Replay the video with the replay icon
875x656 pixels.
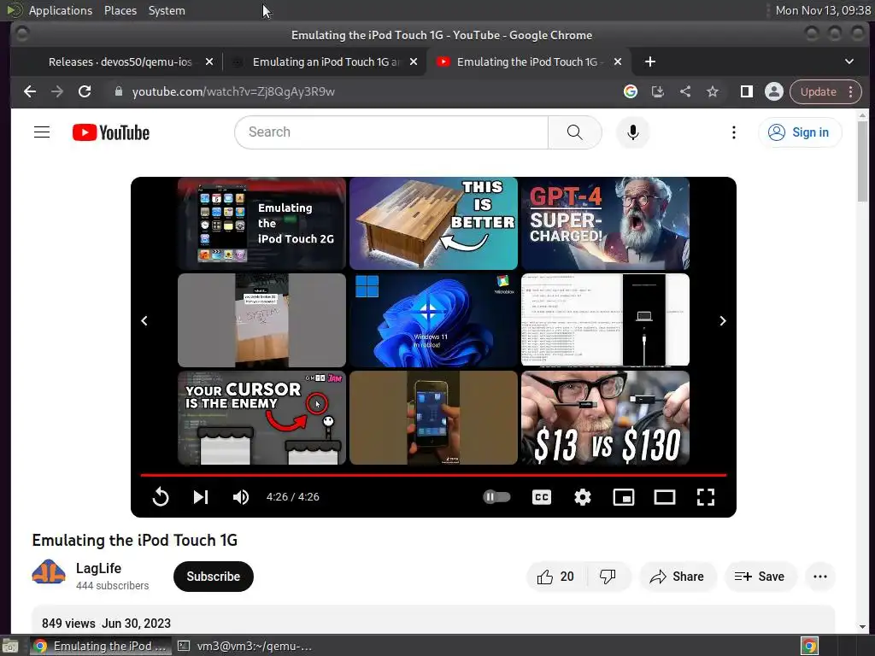tap(160, 496)
